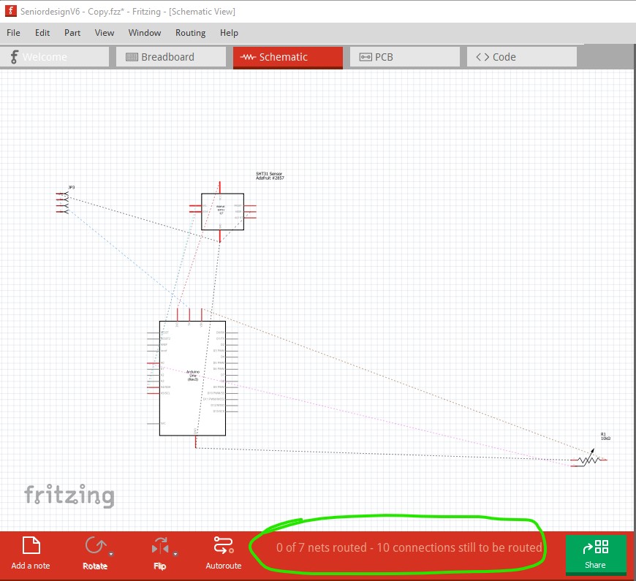Click the Autoroute icon

click(224, 545)
